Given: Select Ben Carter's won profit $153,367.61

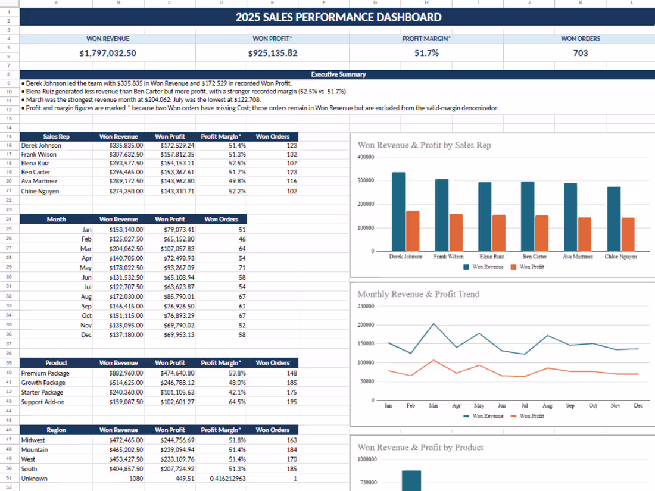Looking at the screenshot, I should (170, 172).
